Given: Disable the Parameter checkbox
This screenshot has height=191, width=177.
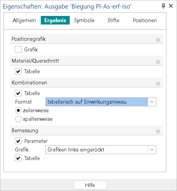Looking at the screenshot, I should point(18,141).
